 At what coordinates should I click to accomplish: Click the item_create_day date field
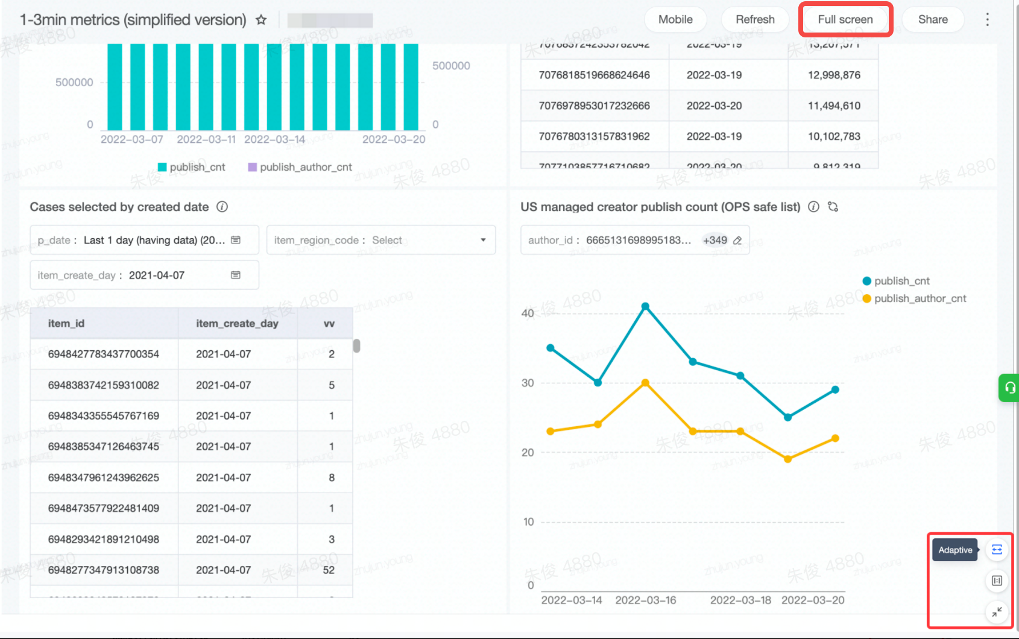click(x=145, y=275)
